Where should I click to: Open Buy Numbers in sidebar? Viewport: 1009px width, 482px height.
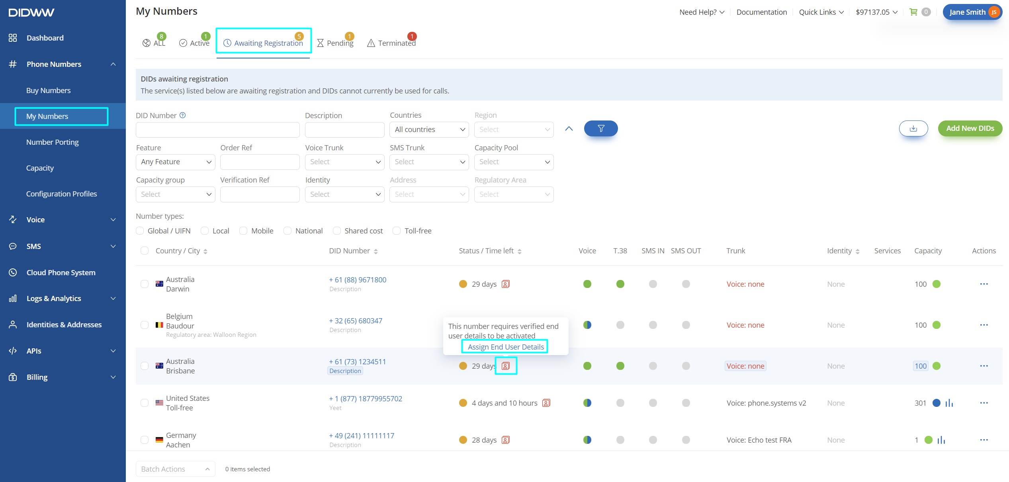click(48, 90)
